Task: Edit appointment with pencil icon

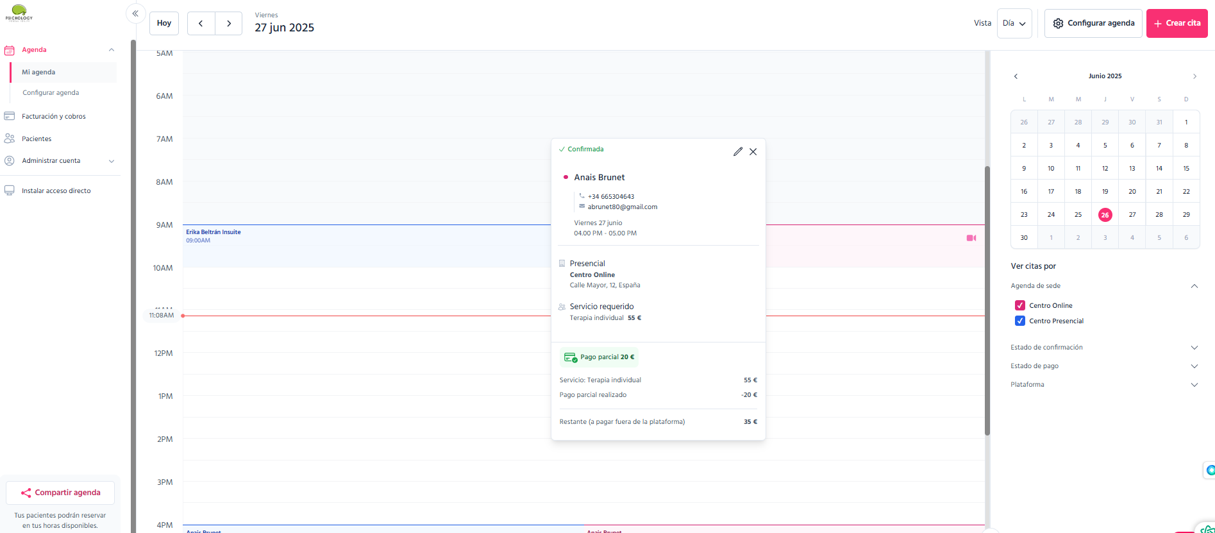Action: [738, 151]
